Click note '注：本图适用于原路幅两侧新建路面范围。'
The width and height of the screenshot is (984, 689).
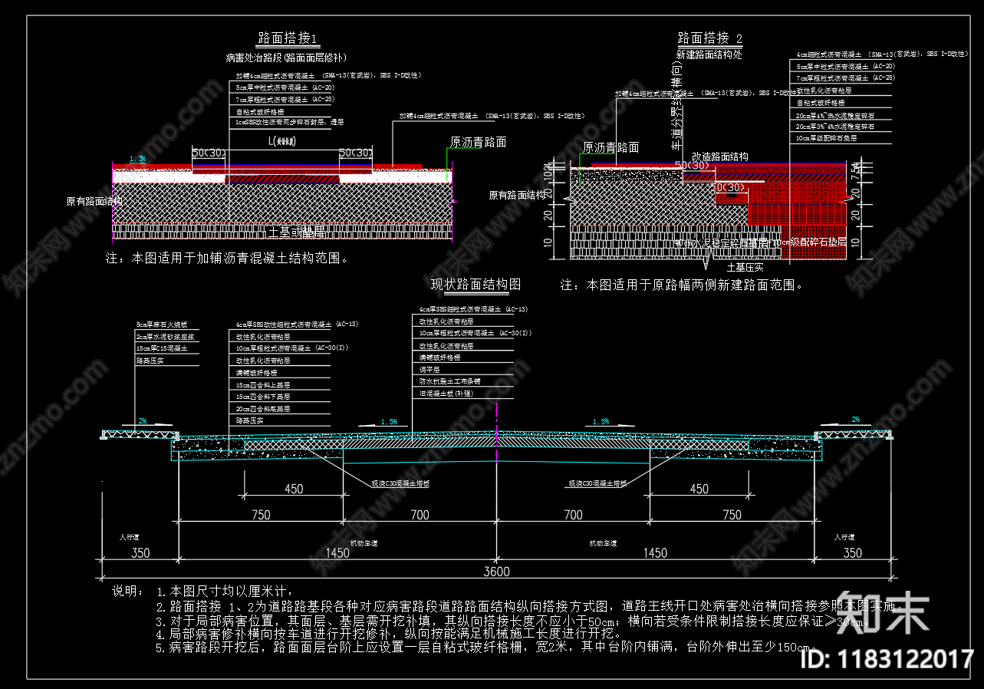[682, 285]
